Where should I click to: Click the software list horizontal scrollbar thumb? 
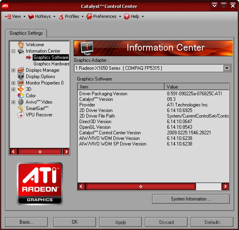point(141,187)
